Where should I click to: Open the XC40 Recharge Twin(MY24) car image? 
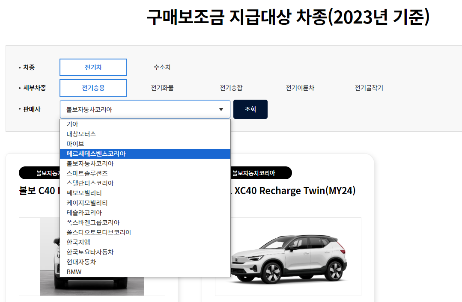pos(295,257)
